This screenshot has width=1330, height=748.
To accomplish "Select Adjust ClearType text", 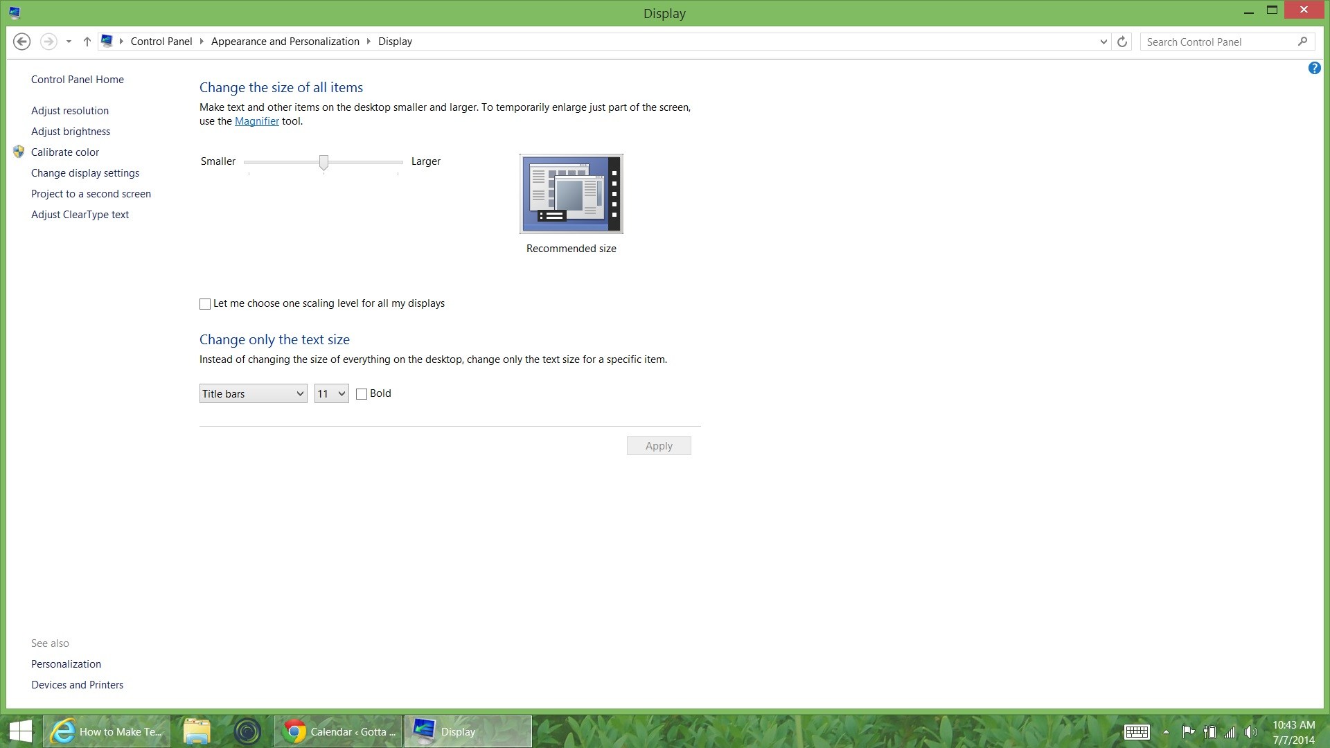I will pos(80,215).
